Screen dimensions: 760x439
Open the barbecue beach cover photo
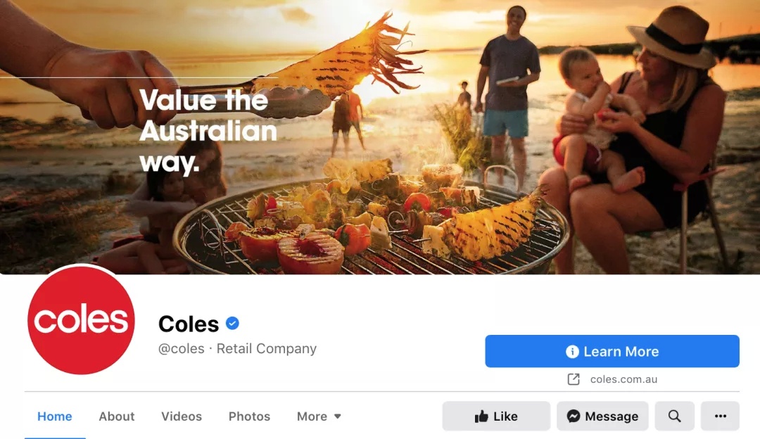coord(380,137)
